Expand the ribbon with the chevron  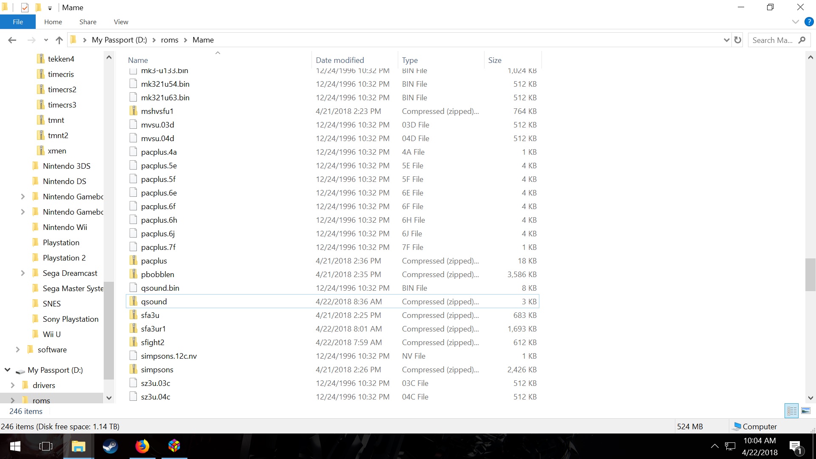795,22
